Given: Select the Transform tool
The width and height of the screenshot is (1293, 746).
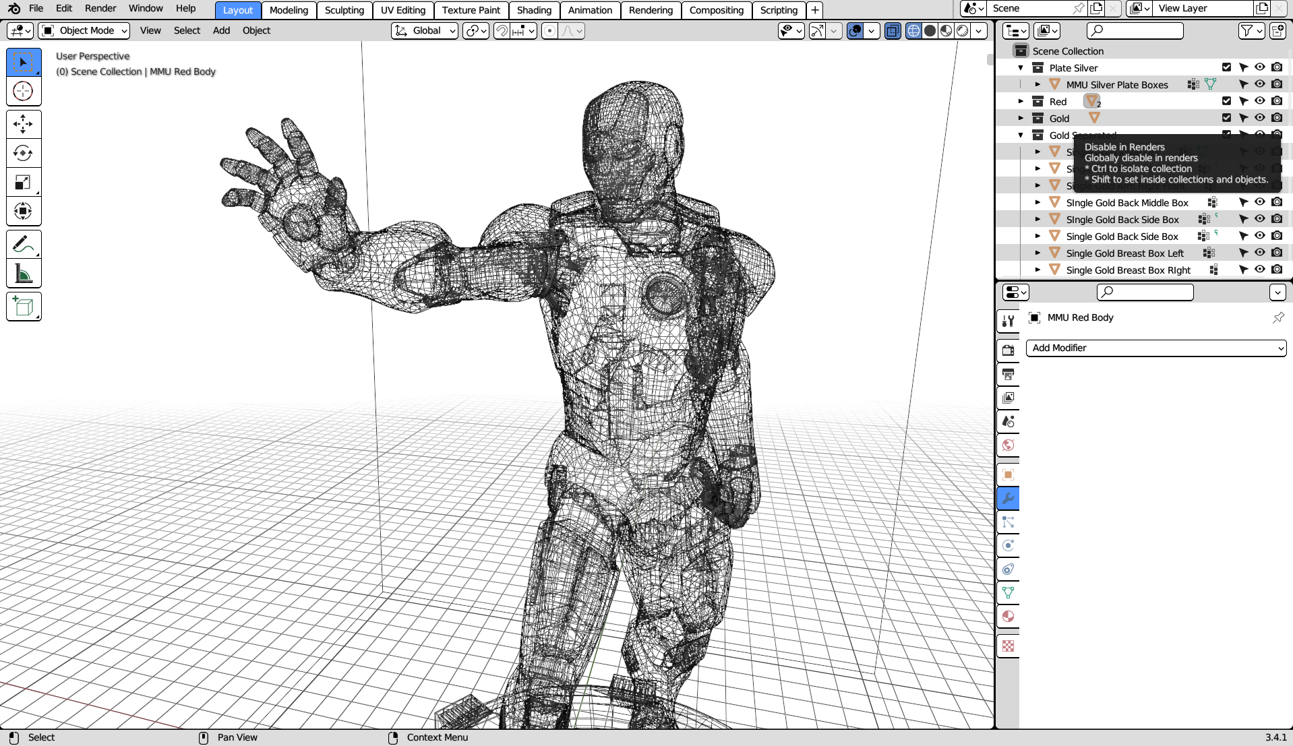Looking at the screenshot, I should coord(24,211).
